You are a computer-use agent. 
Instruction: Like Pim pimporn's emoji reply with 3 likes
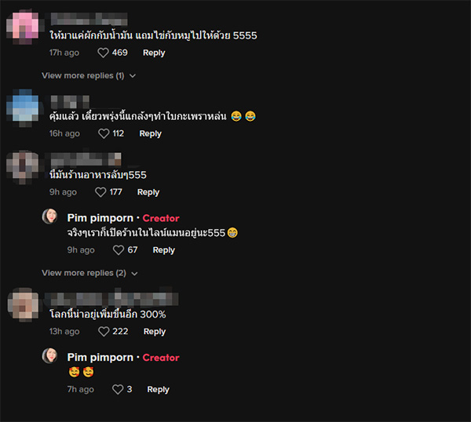tap(118, 389)
